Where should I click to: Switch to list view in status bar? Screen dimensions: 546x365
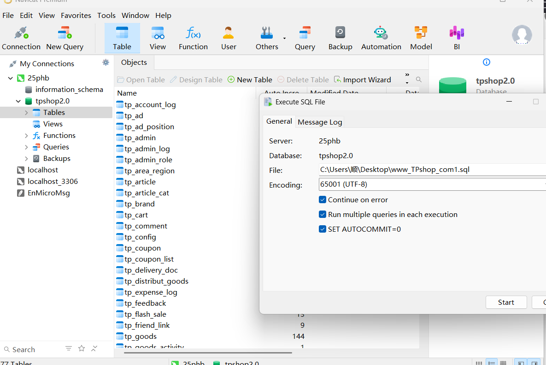[x=479, y=363]
